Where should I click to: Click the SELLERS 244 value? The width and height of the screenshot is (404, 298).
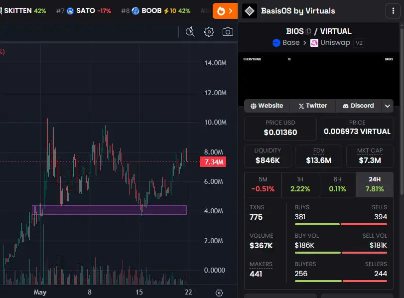point(381,274)
